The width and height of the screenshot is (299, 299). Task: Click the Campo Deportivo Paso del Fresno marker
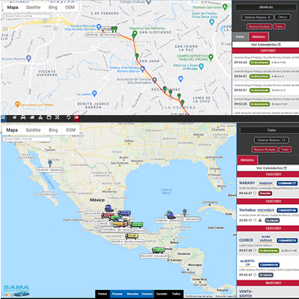211,57
